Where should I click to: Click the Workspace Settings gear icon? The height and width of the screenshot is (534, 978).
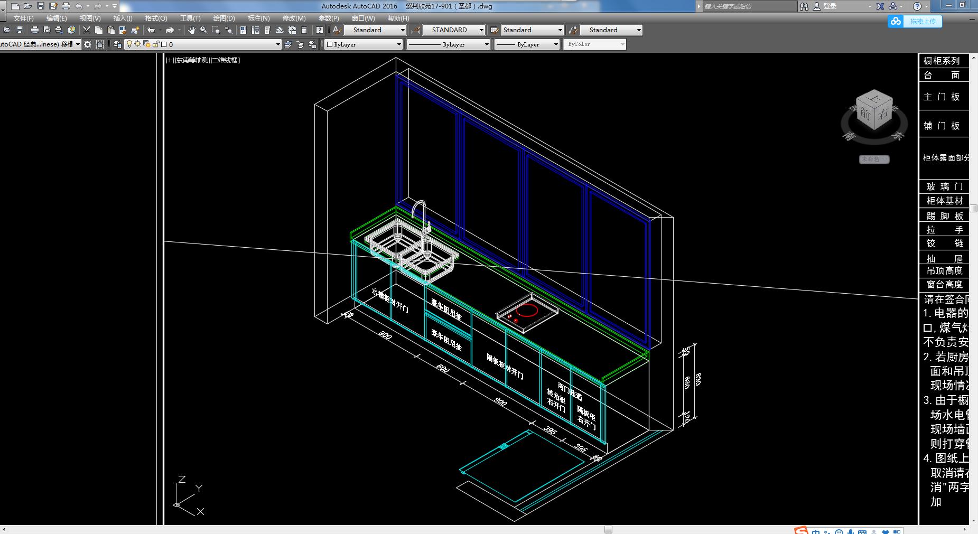pyautogui.click(x=88, y=44)
